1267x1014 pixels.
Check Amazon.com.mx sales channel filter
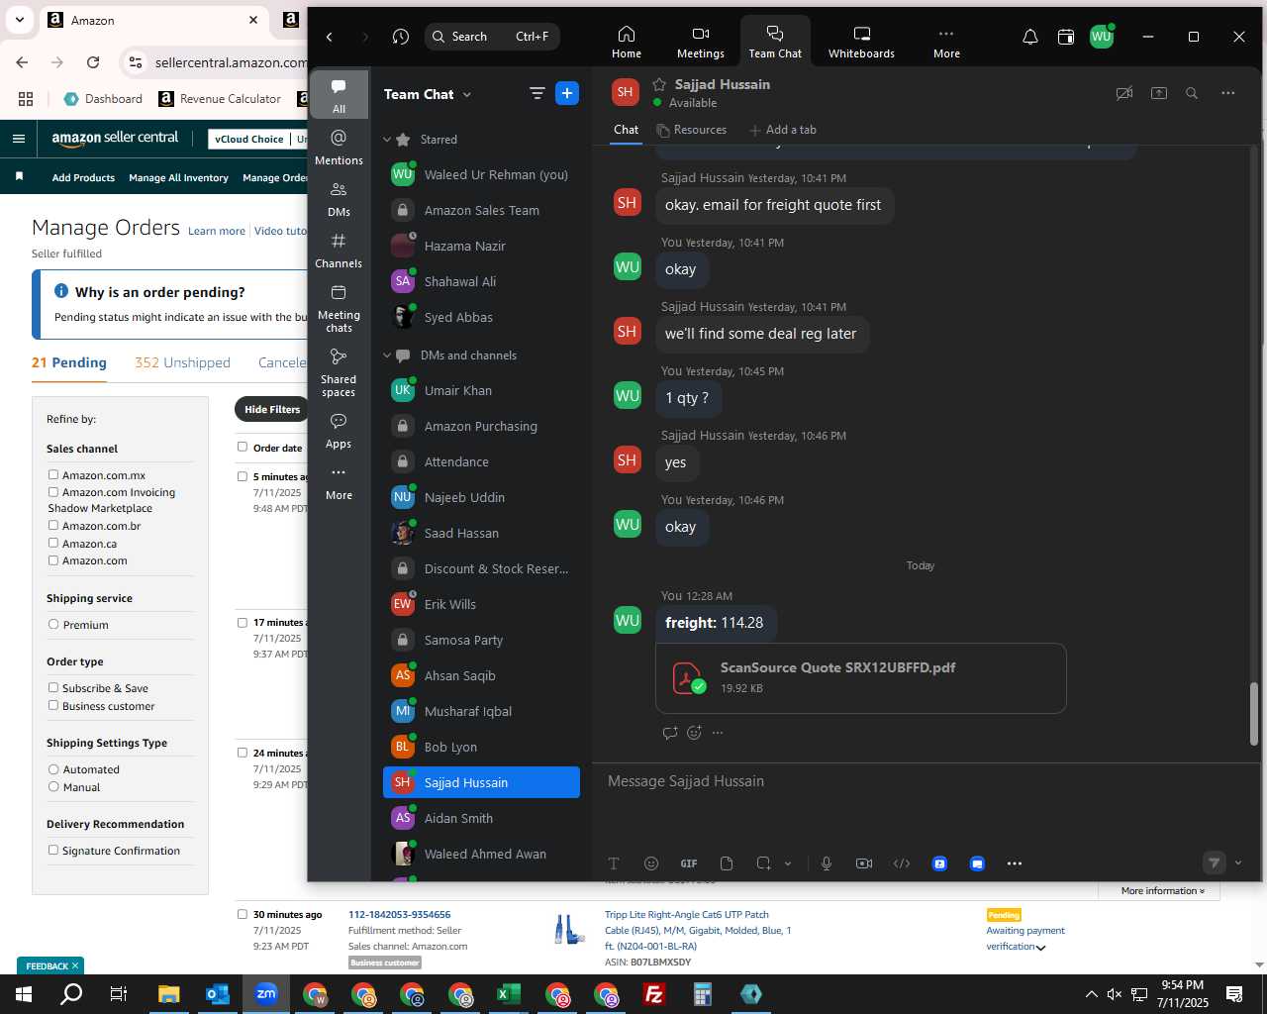pyautogui.click(x=53, y=475)
